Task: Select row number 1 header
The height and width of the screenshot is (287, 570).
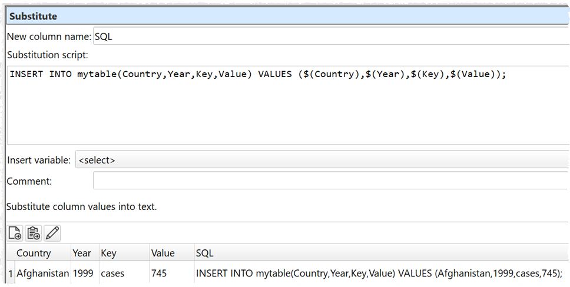Action: (10, 273)
